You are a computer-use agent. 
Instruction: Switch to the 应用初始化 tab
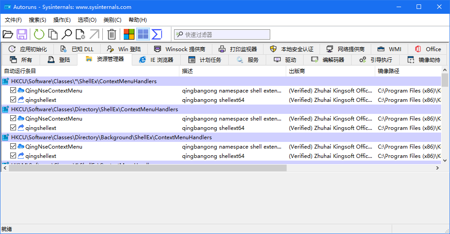[x=28, y=49]
